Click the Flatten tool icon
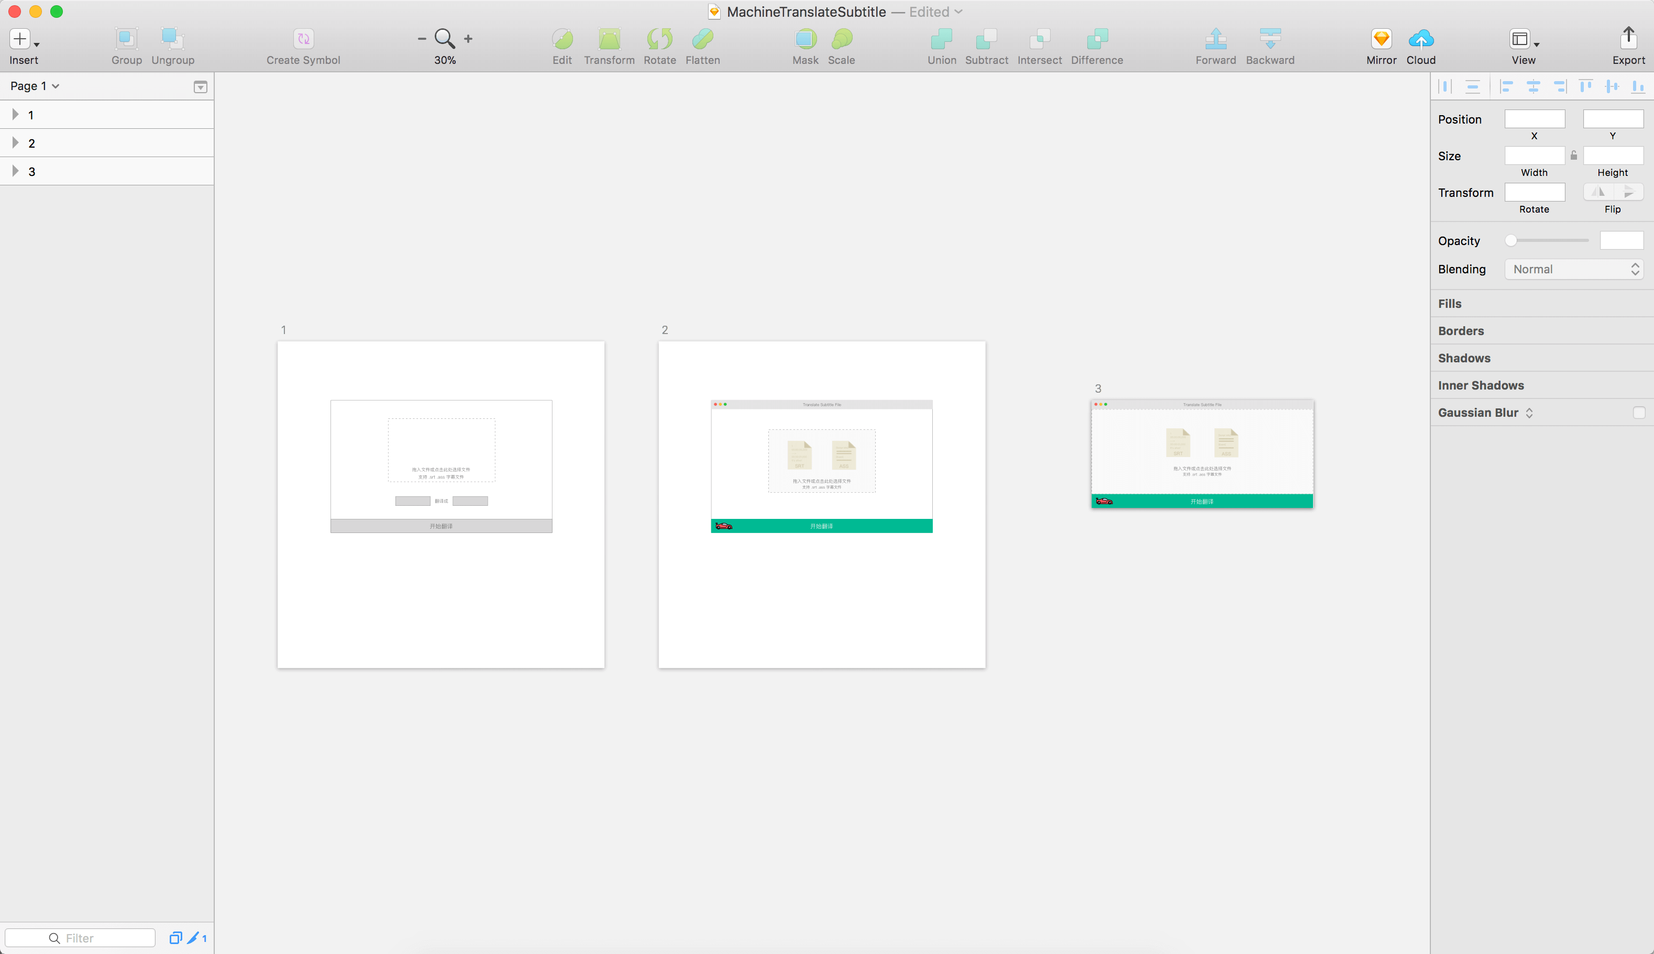This screenshot has height=954, width=1654. point(702,39)
